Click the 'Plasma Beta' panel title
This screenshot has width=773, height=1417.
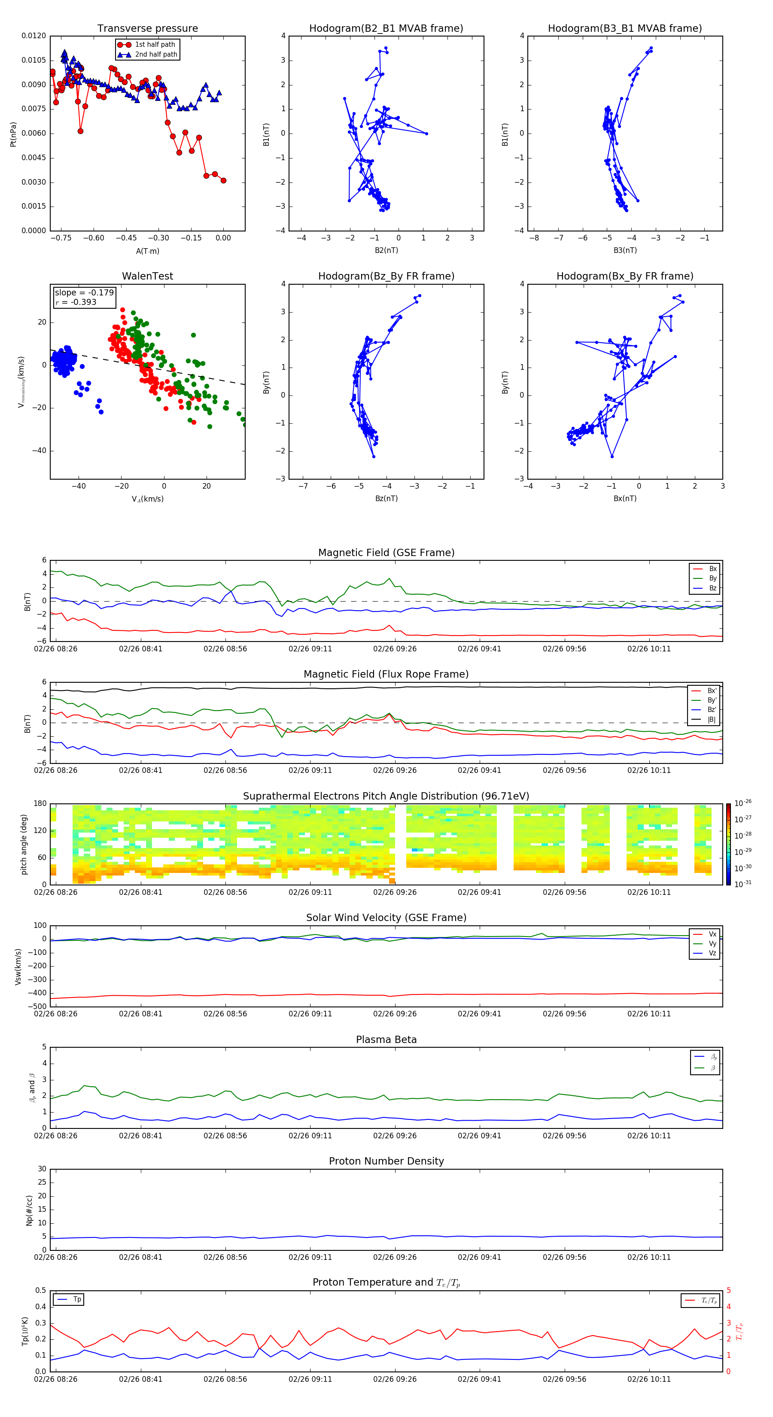pyautogui.click(x=386, y=1040)
